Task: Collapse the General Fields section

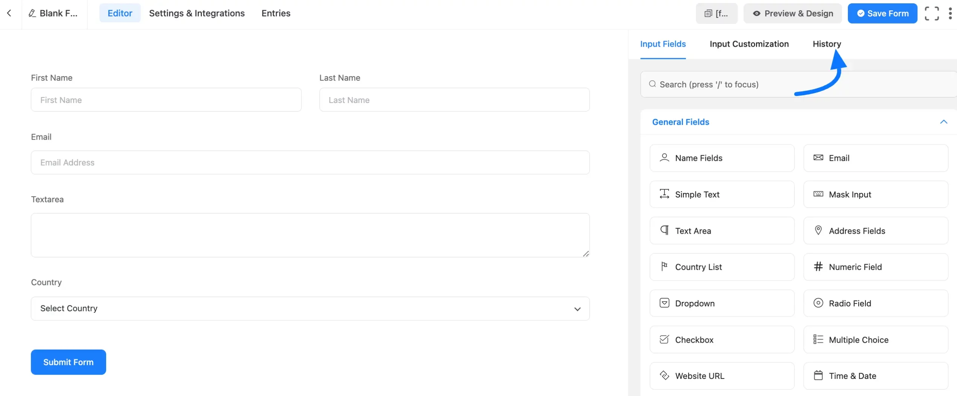Action: [943, 122]
